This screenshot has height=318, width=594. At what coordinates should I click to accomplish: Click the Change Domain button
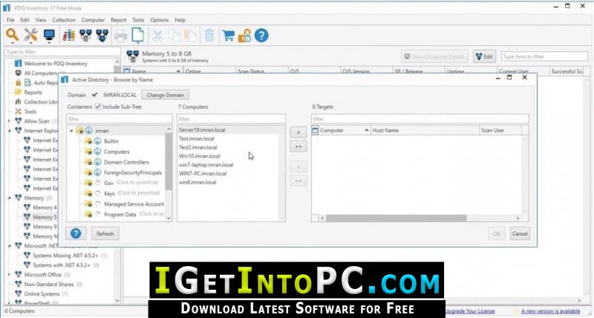(165, 95)
